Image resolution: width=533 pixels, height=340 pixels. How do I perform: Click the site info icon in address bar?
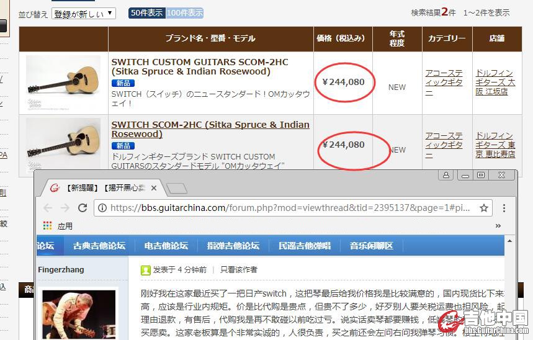pyautogui.click(x=103, y=208)
